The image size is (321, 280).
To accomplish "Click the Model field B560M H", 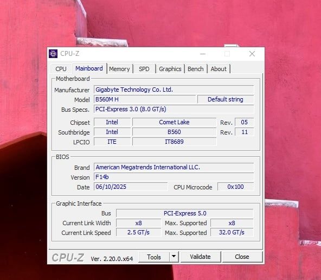I will pos(145,99).
